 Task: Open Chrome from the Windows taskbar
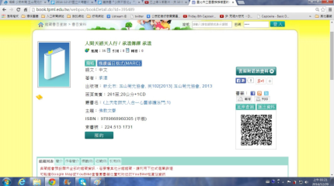click(52, 181)
